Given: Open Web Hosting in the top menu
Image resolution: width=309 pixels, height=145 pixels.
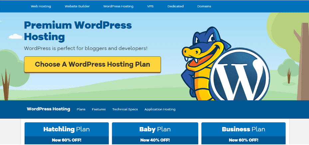Looking at the screenshot, I should (41, 6).
